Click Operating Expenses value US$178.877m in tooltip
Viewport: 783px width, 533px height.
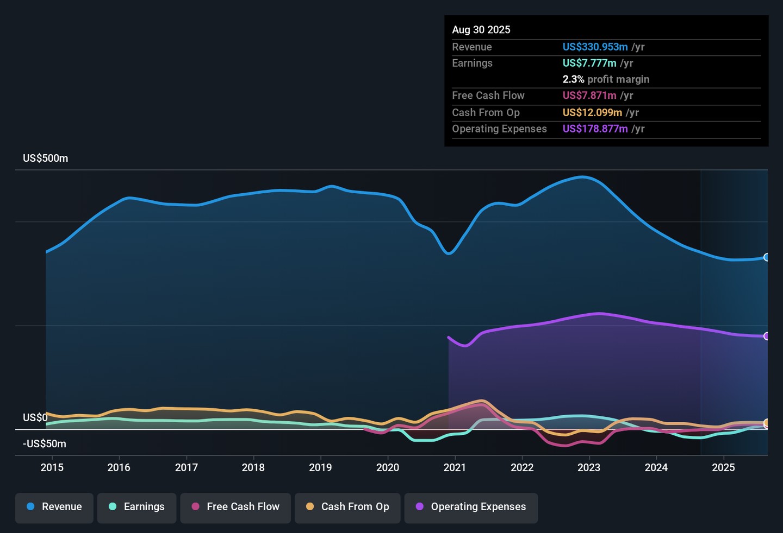click(x=595, y=129)
